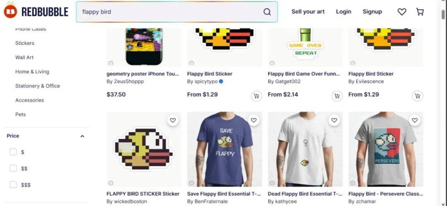Check the $$$ price filter
This screenshot has width=447, height=206.
click(13, 185)
